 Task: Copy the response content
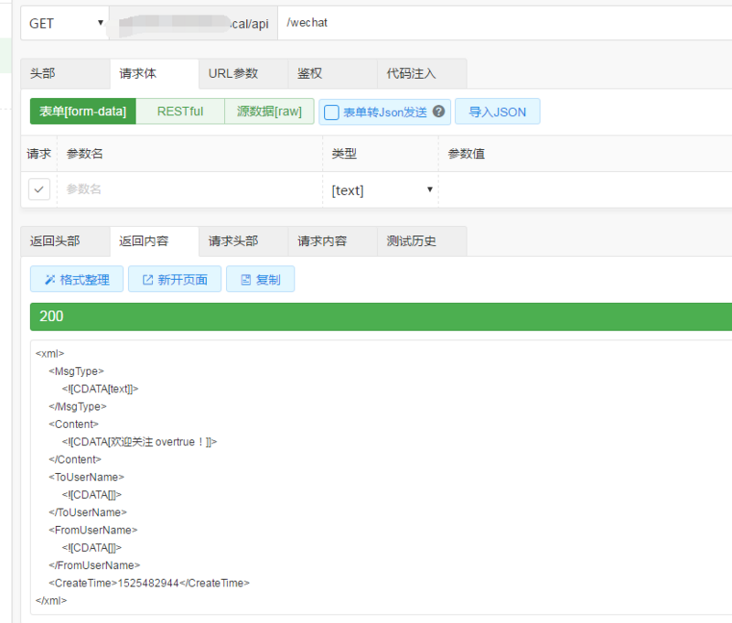(x=260, y=280)
